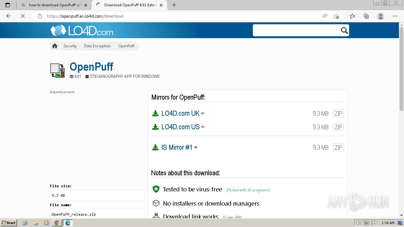Open the 'Tested with 30 programs' link
Screen dimensions: 404x227
pyautogui.click(x=248, y=190)
